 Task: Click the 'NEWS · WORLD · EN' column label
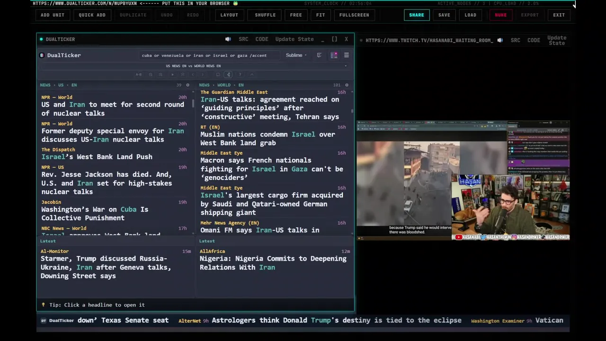pyautogui.click(x=221, y=85)
